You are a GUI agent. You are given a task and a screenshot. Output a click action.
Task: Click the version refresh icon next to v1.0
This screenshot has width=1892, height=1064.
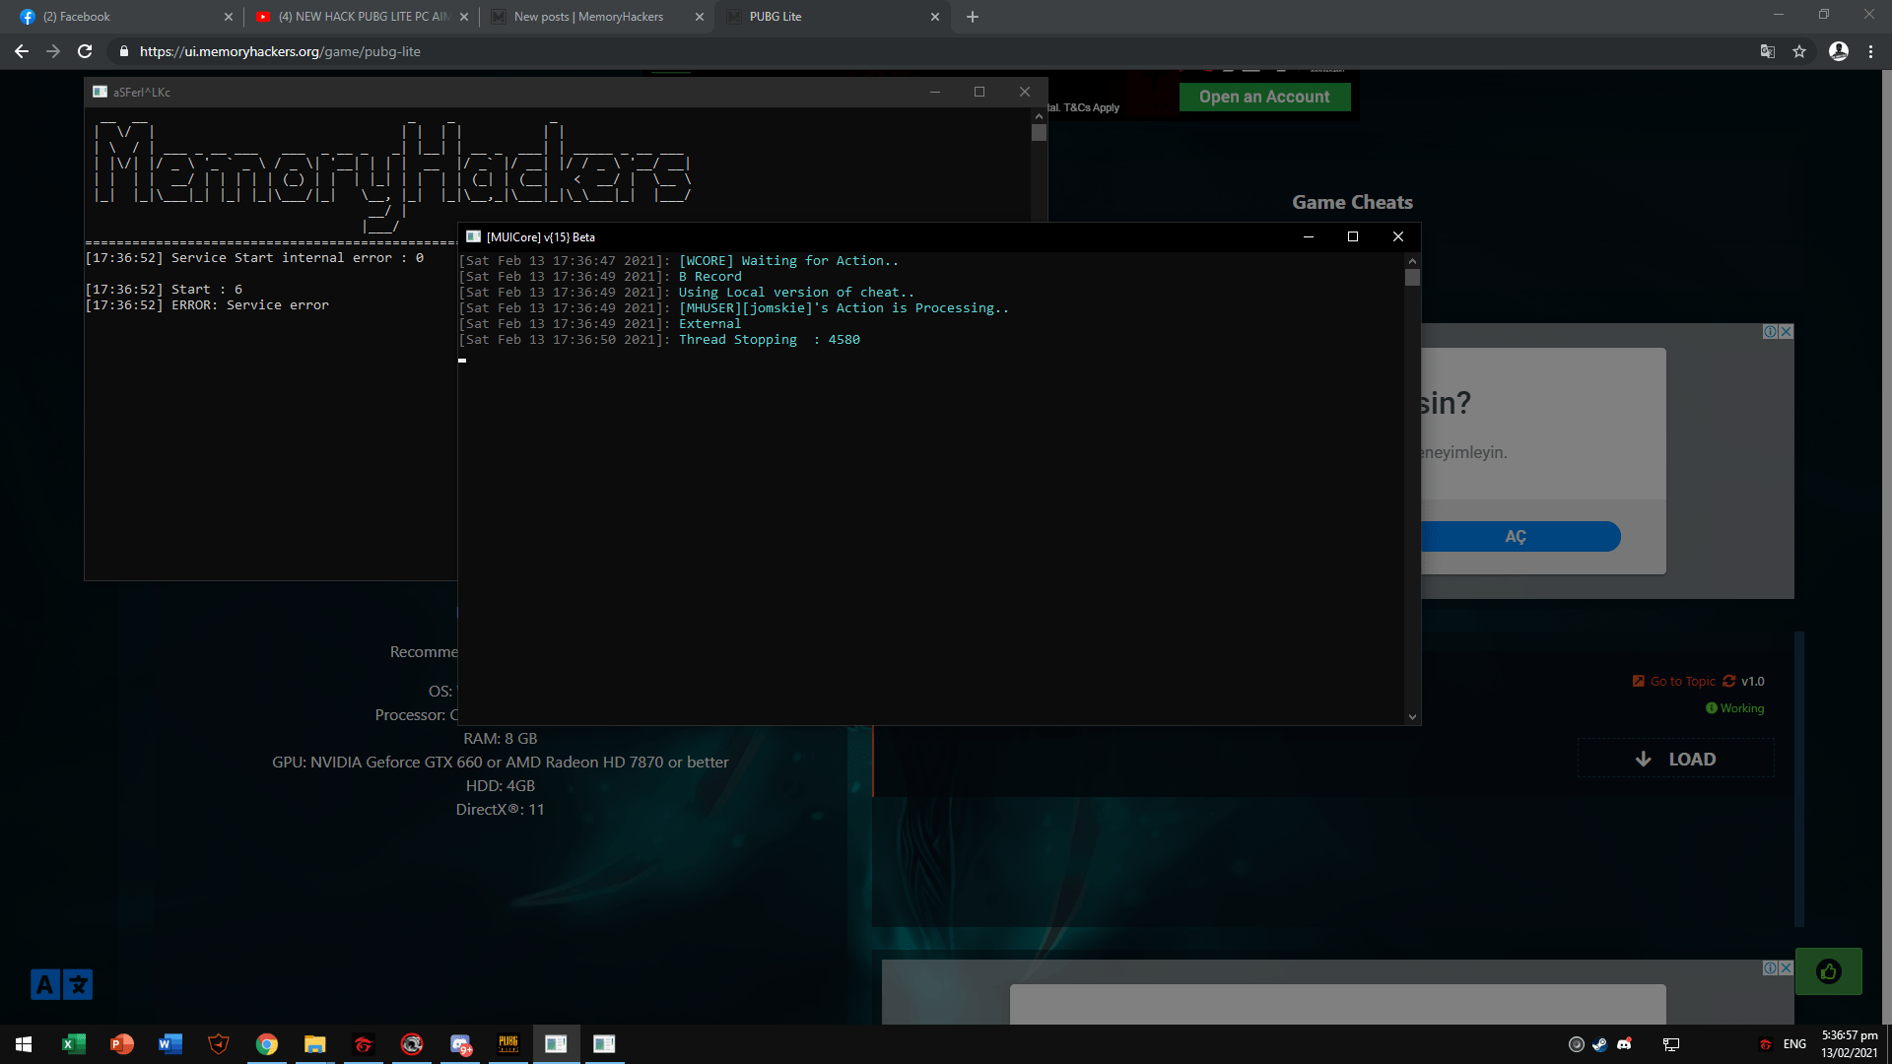pyautogui.click(x=1729, y=681)
